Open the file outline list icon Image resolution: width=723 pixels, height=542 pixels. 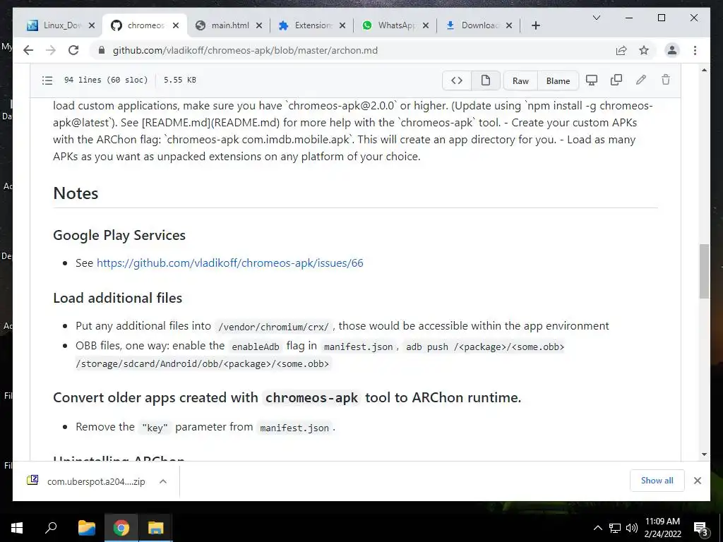[x=47, y=80]
